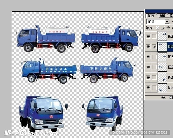Enable the link box on the topmost layer
The height and width of the screenshot is (138, 173).
tap(154, 36)
